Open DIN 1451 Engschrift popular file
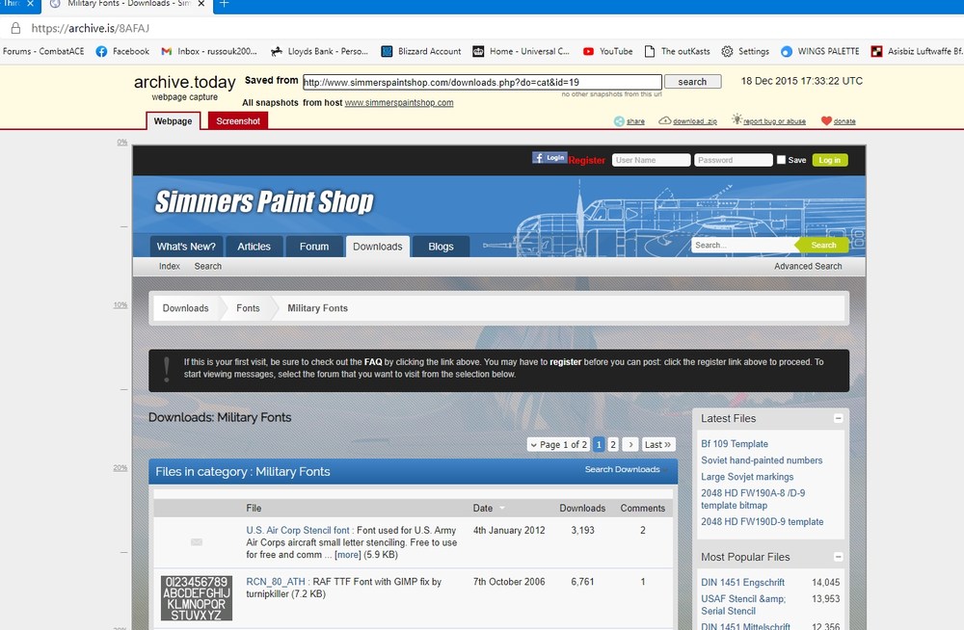This screenshot has width=964, height=630. [x=742, y=582]
